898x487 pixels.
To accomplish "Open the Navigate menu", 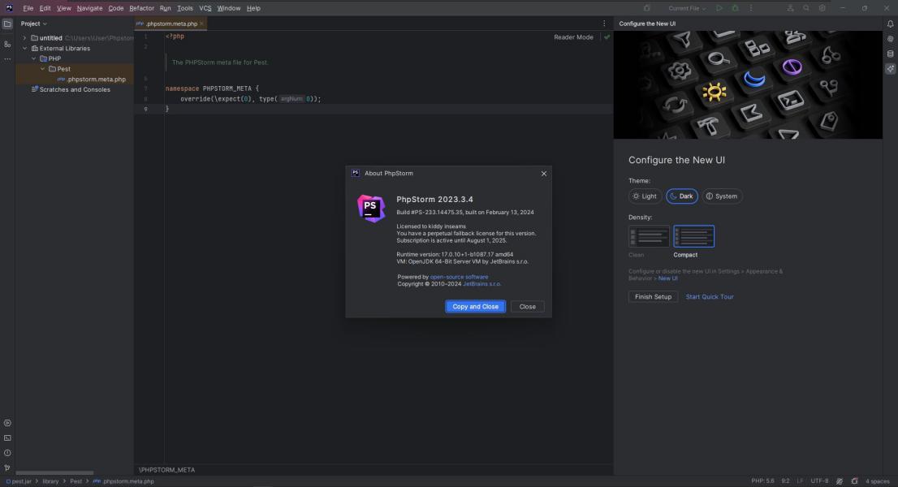I will pyautogui.click(x=89, y=8).
